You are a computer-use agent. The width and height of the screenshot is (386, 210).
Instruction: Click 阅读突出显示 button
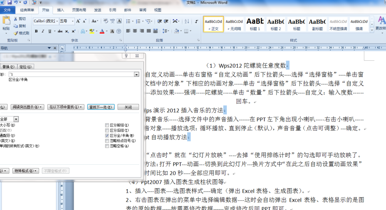pyautogui.click(x=27, y=107)
